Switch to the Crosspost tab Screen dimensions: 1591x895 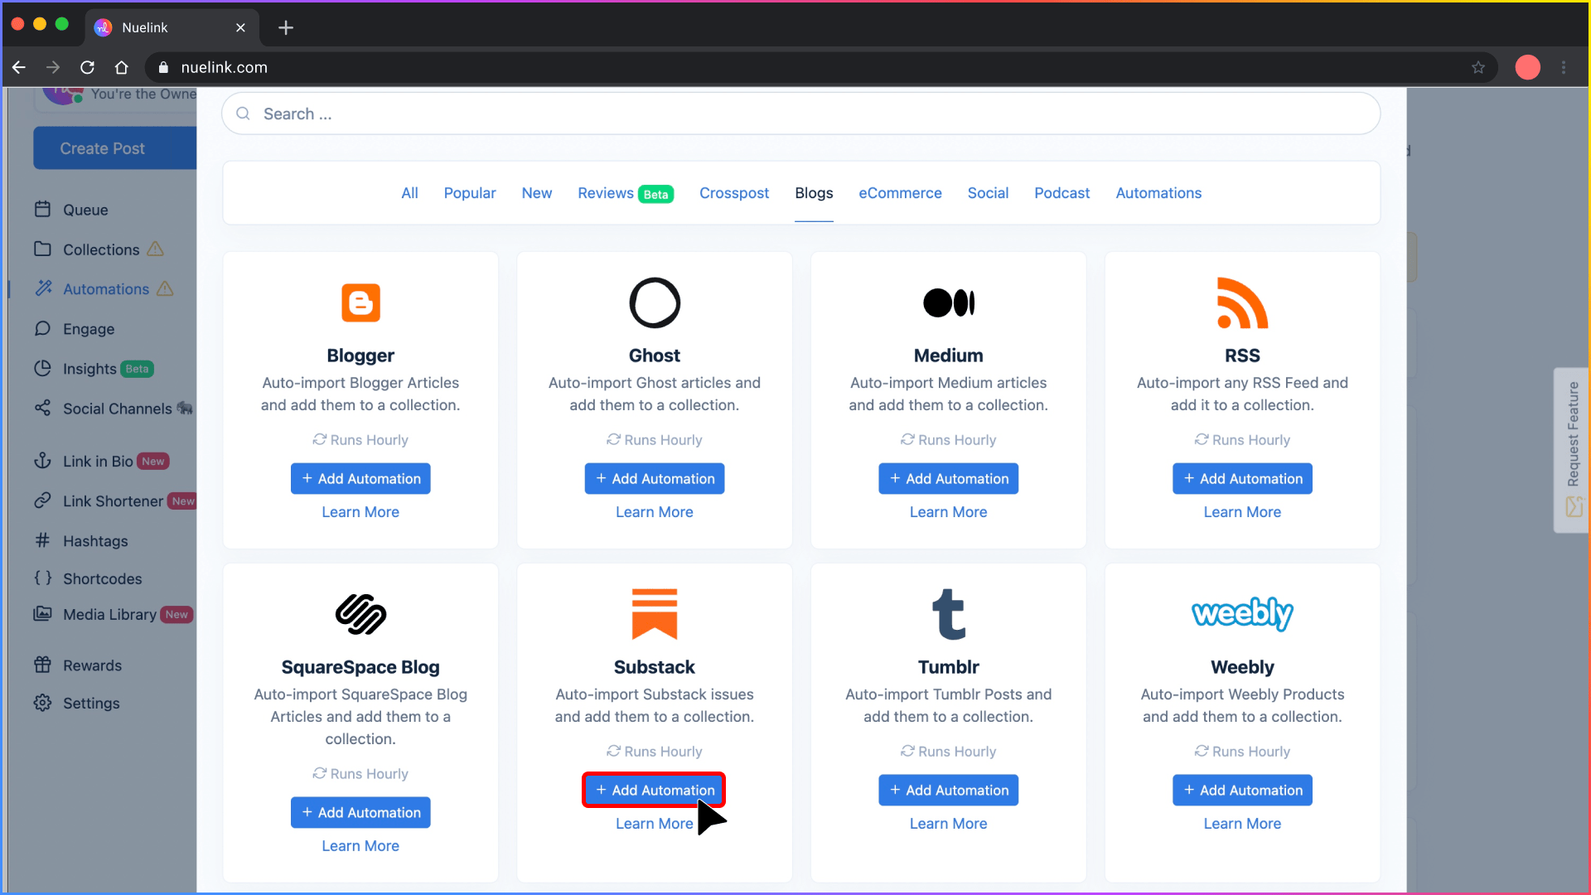pyautogui.click(x=734, y=193)
